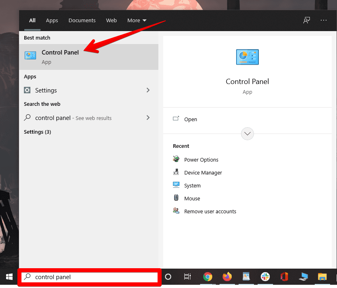This screenshot has height=288, width=337.
Task: Click the Power Options icon
Action: click(x=176, y=159)
